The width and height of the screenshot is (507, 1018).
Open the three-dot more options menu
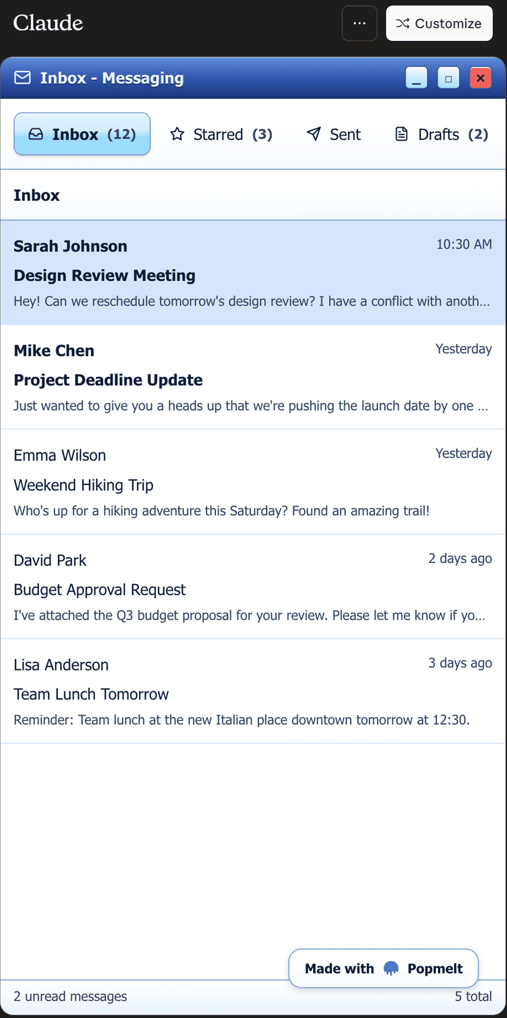coord(359,24)
